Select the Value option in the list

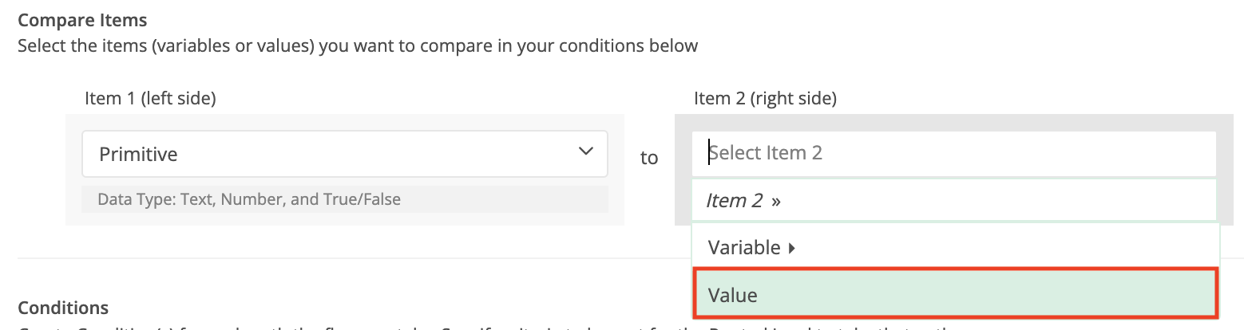coord(954,294)
